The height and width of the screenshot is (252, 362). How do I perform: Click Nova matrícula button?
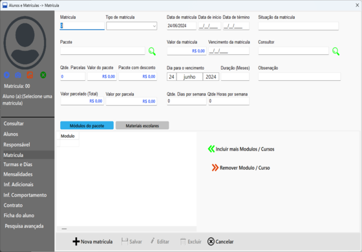[92, 242]
